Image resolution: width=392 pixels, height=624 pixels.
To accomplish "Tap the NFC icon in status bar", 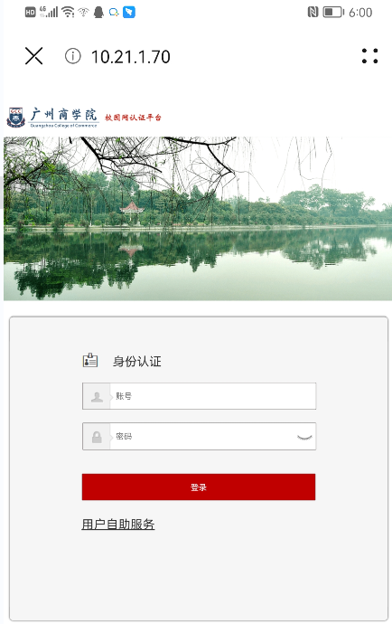I will tap(313, 12).
